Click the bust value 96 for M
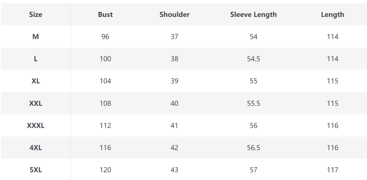 click(x=106, y=37)
